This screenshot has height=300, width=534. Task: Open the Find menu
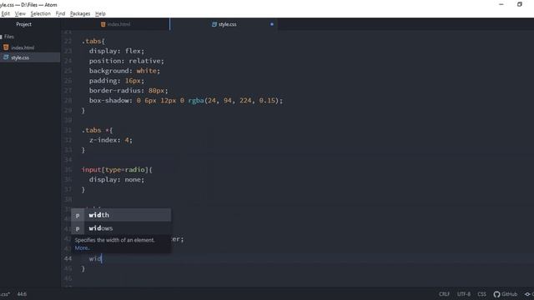[x=60, y=13]
